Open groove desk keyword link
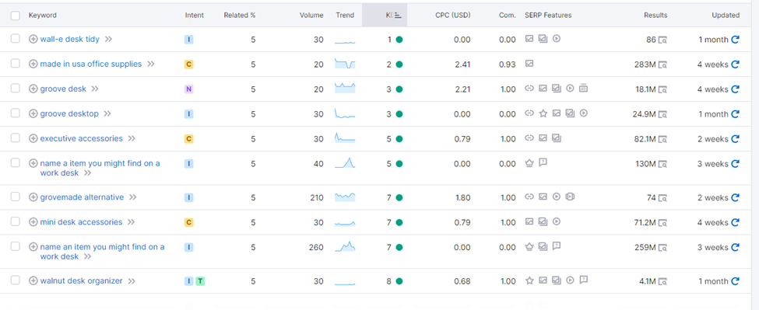Viewport: 759px width, 310px height. [x=63, y=89]
